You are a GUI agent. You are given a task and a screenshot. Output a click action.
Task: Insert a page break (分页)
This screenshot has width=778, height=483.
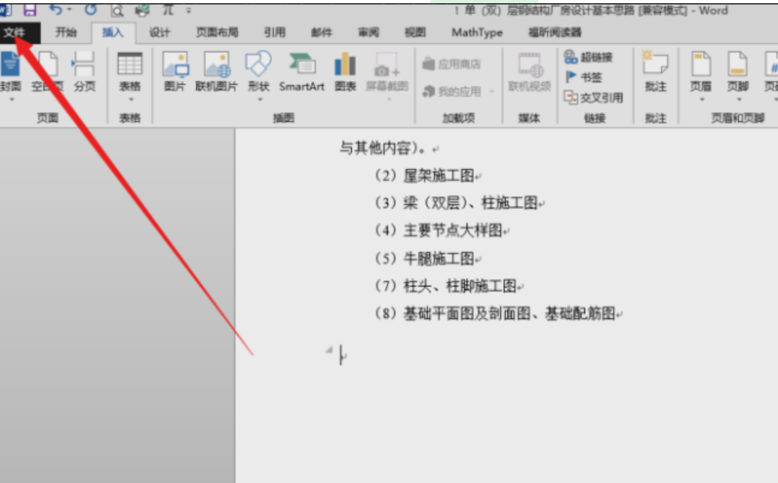[x=84, y=71]
